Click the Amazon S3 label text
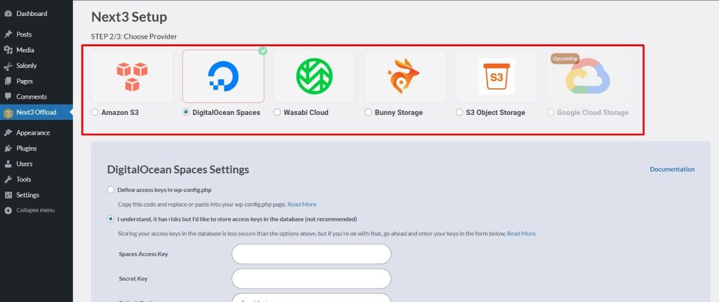The height and width of the screenshot is (302, 719). [120, 113]
